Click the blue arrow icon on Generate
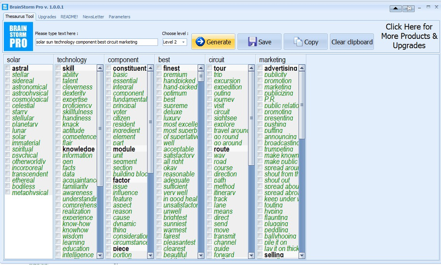 pyautogui.click(x=200, y=41)
